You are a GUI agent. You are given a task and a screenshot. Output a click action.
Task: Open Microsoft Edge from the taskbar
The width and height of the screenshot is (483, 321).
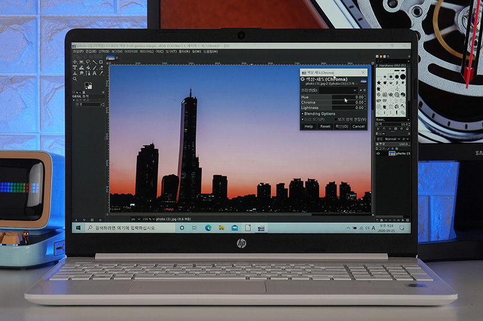pyautogui.click(x=208, y=228)
